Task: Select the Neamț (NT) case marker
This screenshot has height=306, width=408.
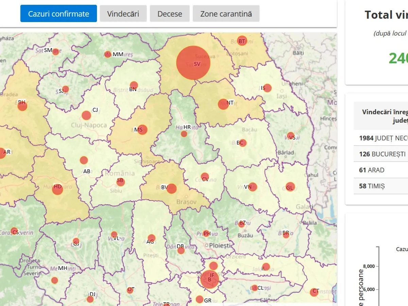Action: point(223,104)
